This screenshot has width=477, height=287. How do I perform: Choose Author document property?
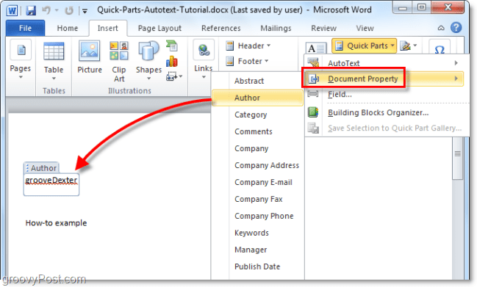[257, 98]
